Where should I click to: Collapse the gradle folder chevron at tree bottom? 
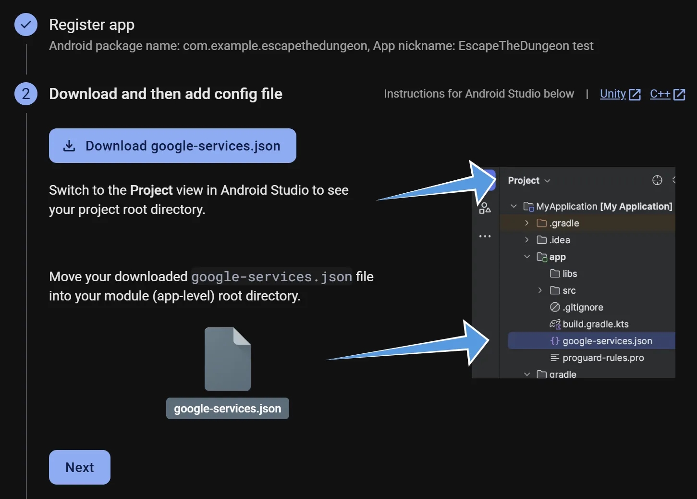tap(527, 374)
